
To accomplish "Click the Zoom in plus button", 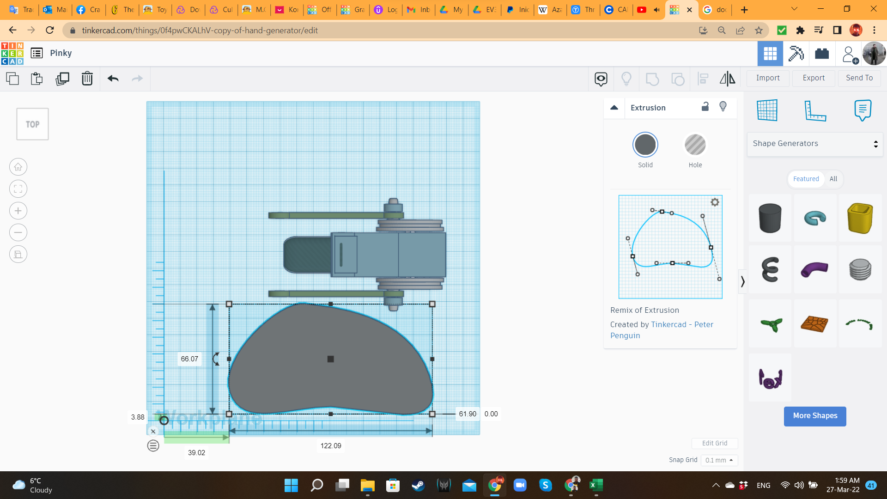I will click(18, 211).
